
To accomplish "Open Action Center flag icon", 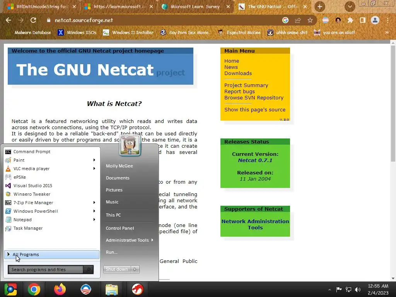I will coord(339,289).
